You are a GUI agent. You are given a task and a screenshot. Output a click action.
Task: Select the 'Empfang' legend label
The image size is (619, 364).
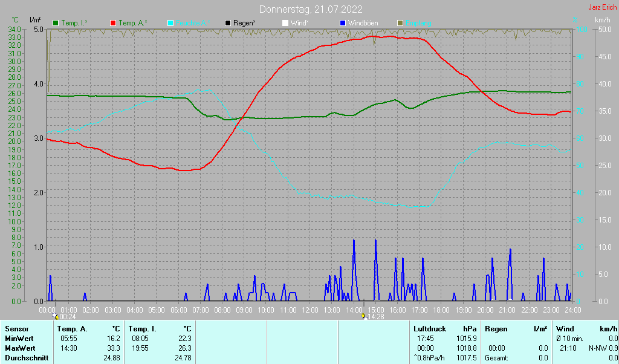[x=418, y=24]
